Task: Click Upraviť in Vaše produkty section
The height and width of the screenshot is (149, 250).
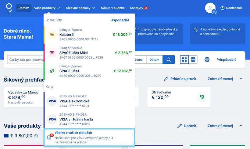Action: click(190, 126)
